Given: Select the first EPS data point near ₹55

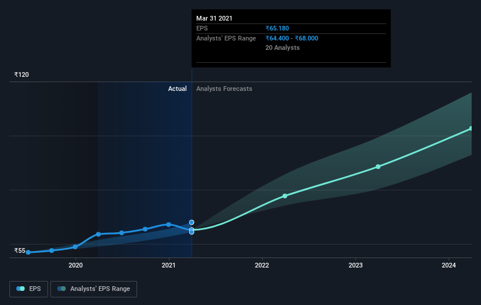Looking at the screenshot, I should click(28, 252).
